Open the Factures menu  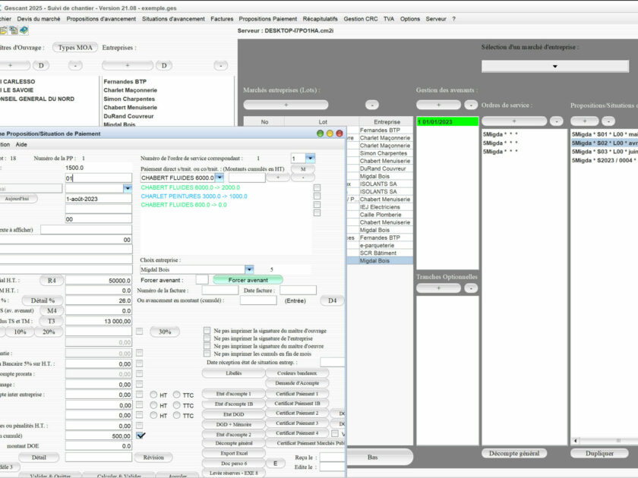[222, 19]
